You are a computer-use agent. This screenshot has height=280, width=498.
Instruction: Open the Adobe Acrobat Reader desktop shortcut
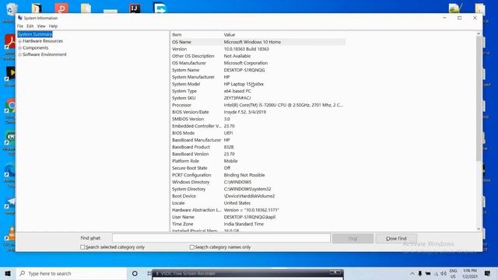pos(10,43)
